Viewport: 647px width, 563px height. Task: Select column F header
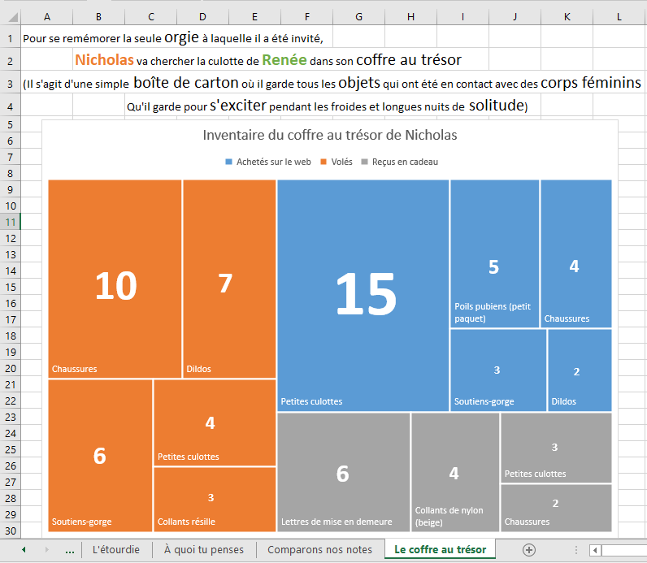coord(306,17)
